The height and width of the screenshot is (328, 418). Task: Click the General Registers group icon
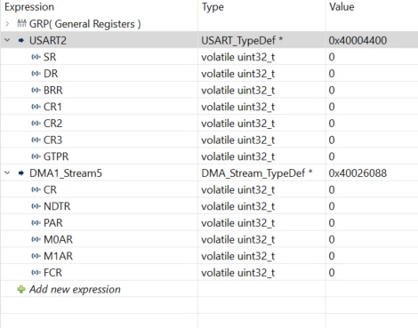(21, 23)
